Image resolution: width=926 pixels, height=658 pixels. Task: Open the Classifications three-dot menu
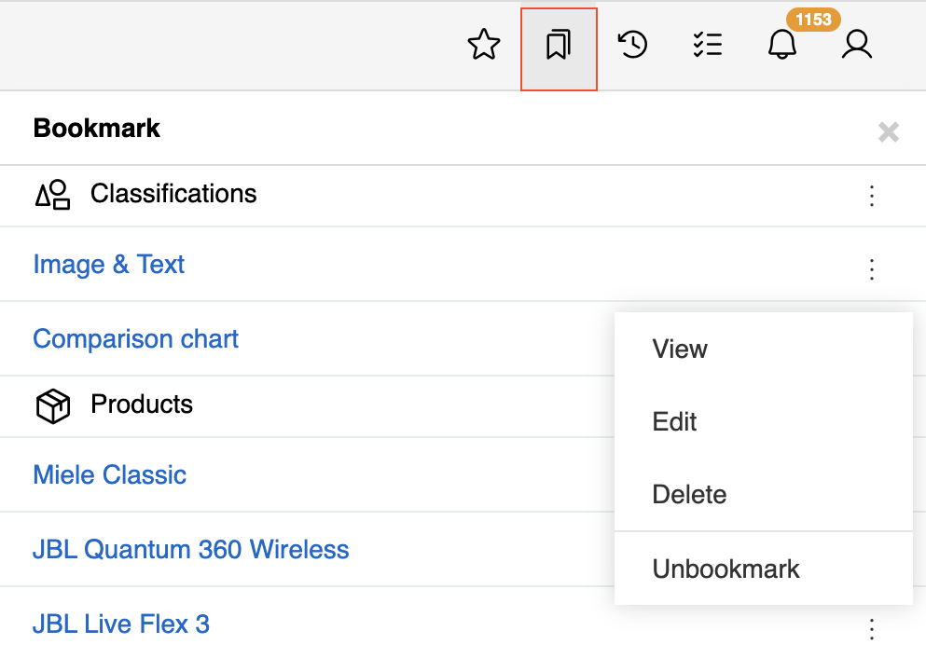pyautogui.click(x=872, y=196)
